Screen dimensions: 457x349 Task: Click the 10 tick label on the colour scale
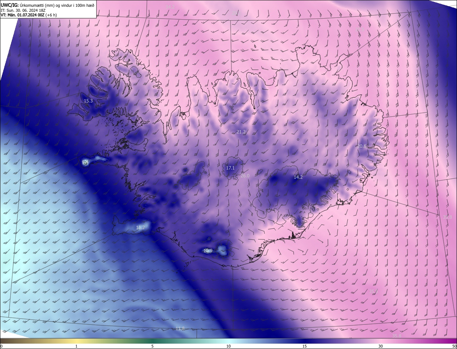[x=228, y=346]
